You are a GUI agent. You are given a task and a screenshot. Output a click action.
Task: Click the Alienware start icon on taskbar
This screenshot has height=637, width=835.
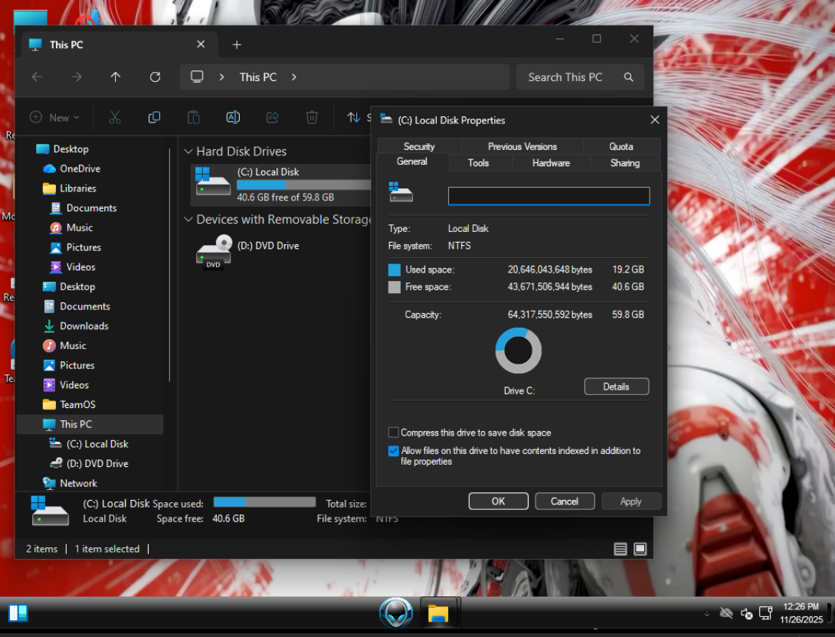[x=396, y=613]
